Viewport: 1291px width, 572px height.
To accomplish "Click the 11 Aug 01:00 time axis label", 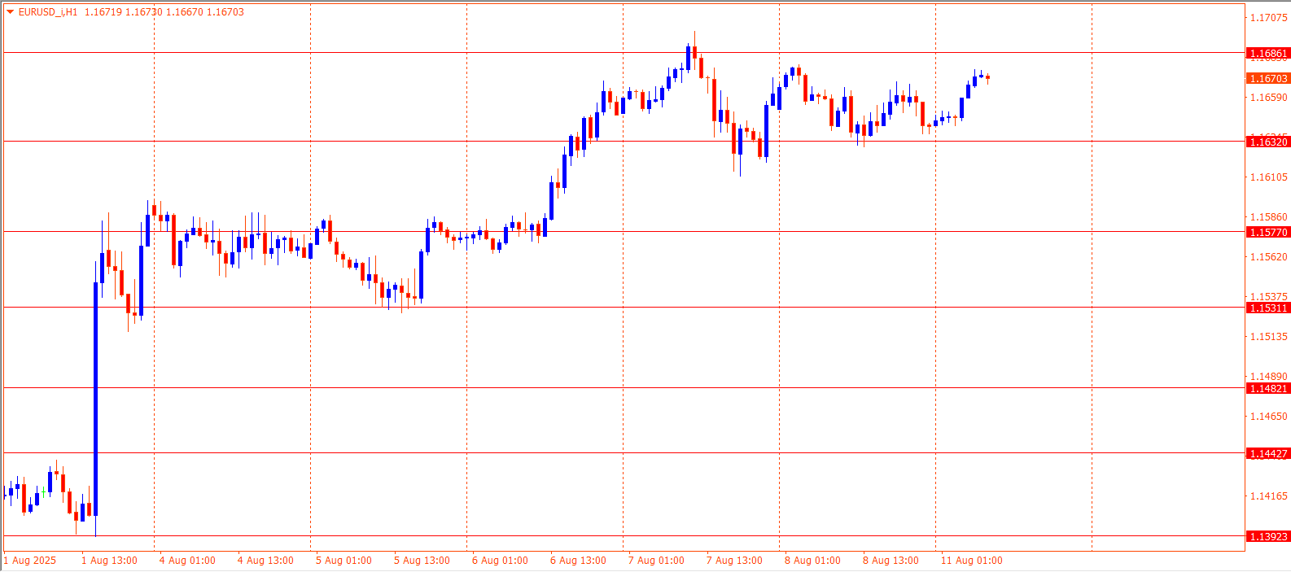I will pyautogui.click(x=972, y=561).
